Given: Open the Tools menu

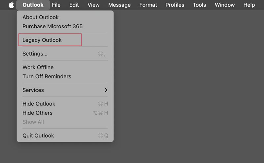Looking at the screenshot, I should coord(199,5).
